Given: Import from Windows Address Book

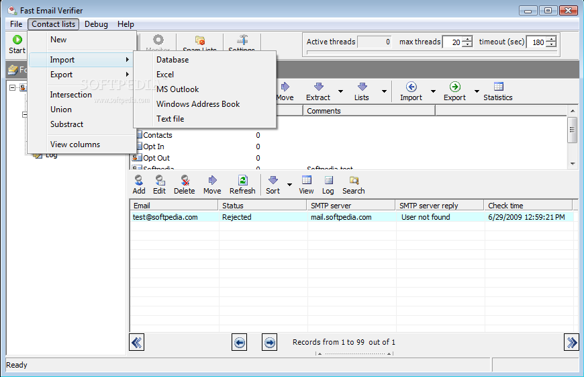Looking at the screenshot, I should pyautogui.click(x=205, y=104).
